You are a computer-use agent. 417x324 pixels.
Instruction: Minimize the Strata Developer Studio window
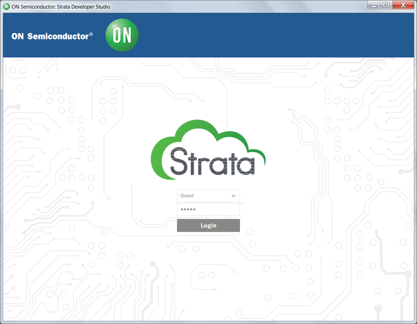pyautogui.click(x=374, y=5)
